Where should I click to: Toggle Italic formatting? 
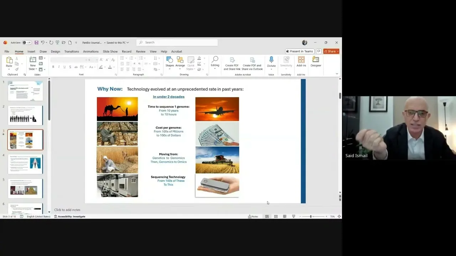point(59,67)
